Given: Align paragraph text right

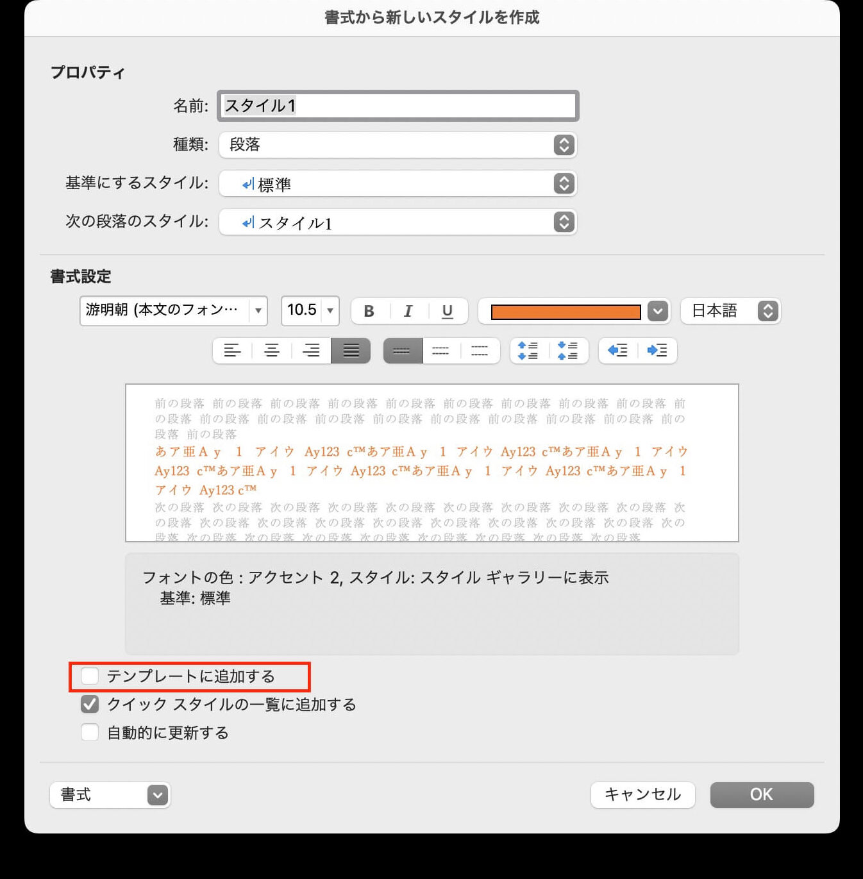Looking at the screenshot, I should click(x=312, y=351).
